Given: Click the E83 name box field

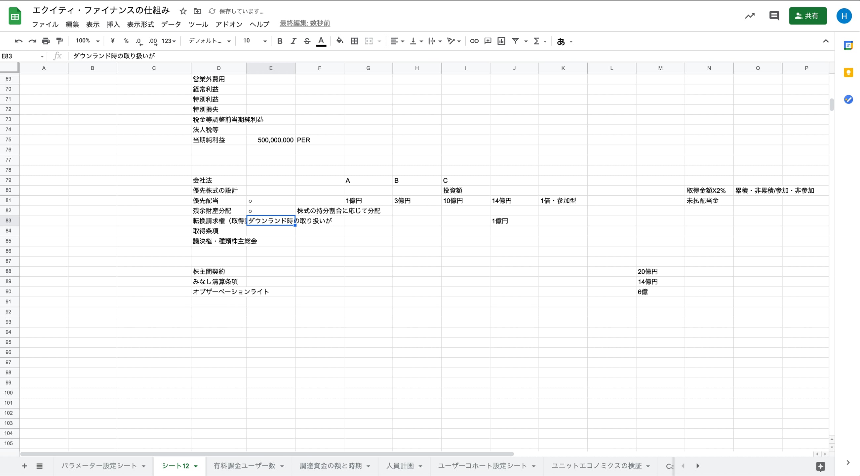Looking at the screenshot, I should pyautogui.click(x=20, y=56).
